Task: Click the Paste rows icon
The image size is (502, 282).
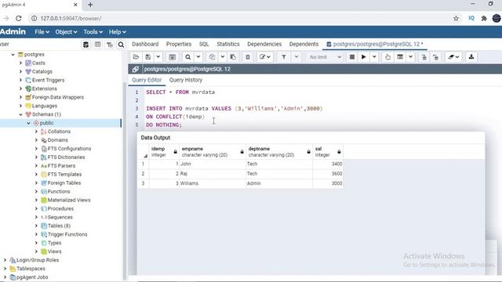Action: 233,57
